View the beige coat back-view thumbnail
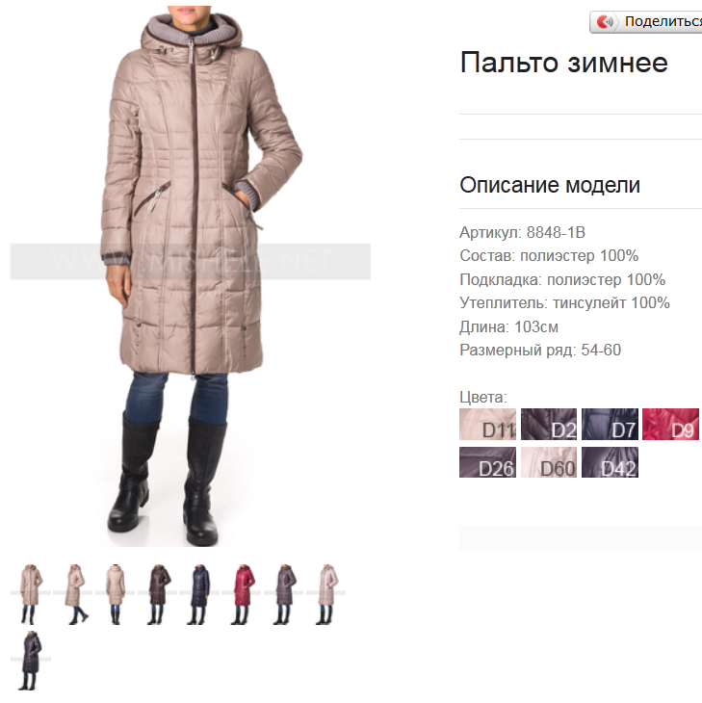 tap(116, 594)
